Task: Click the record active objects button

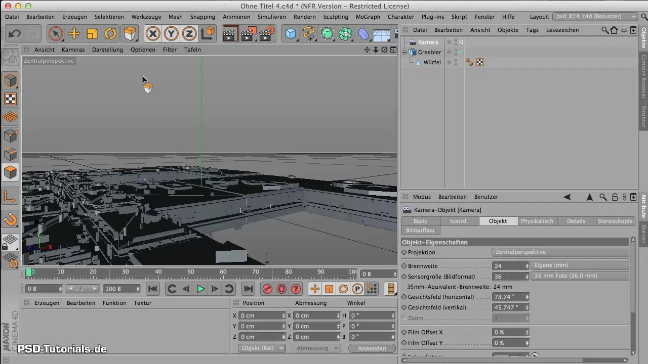Action: point(267,289)
